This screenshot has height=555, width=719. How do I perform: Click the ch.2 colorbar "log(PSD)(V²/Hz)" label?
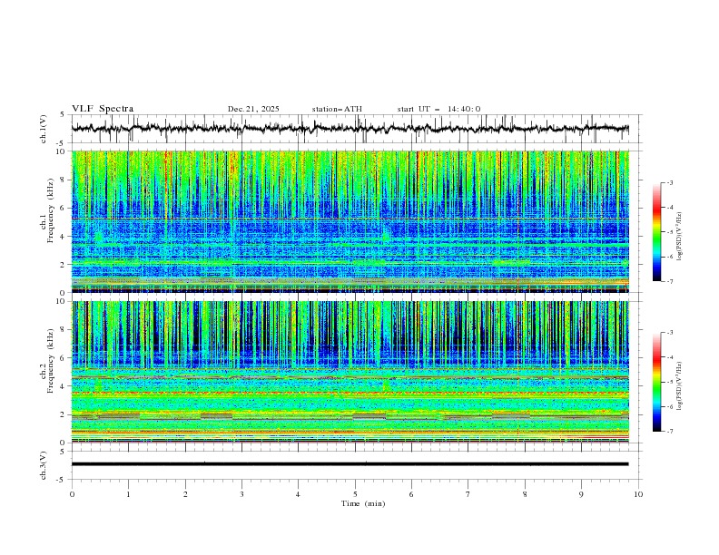680,385
